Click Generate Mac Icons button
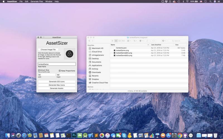 [57, 85]
